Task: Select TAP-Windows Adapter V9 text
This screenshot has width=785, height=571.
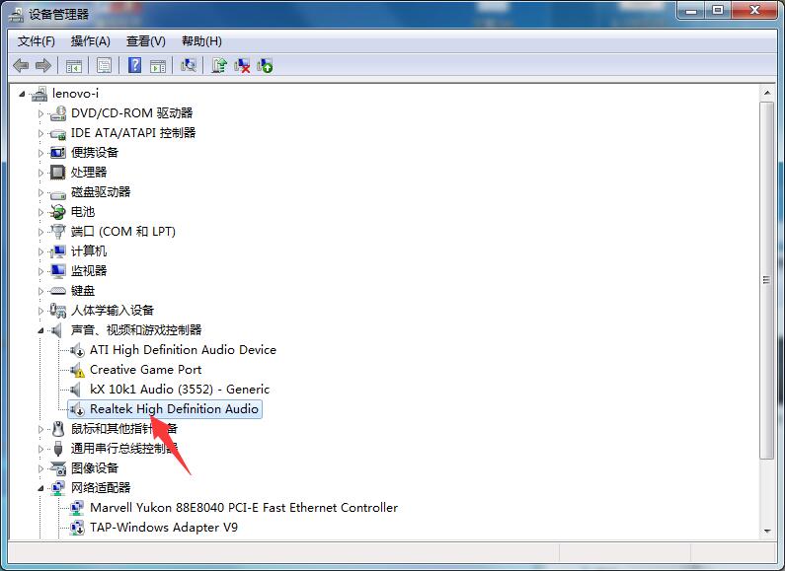Action: click(x=164, y=527)
